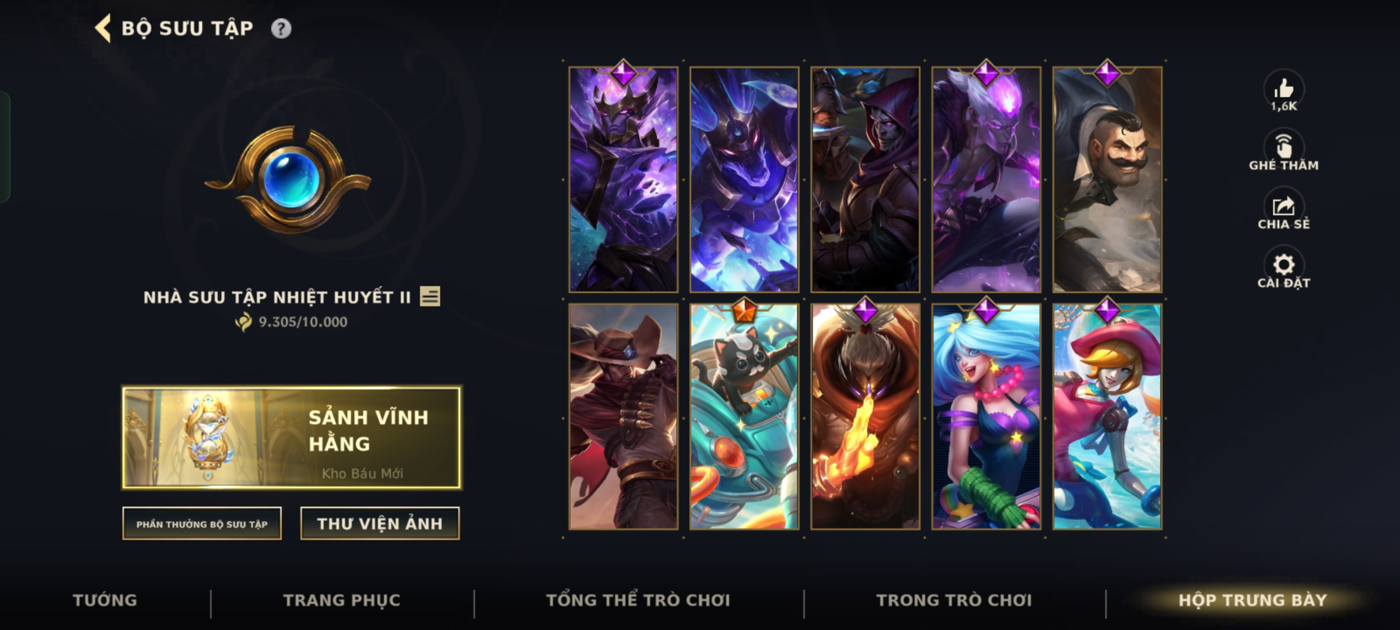Screen dimensions: 1400x630
Task: Open the help question mark icon
Action: coord(281,29)
